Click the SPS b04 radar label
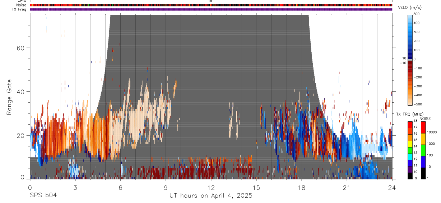 tap(43, 195)
